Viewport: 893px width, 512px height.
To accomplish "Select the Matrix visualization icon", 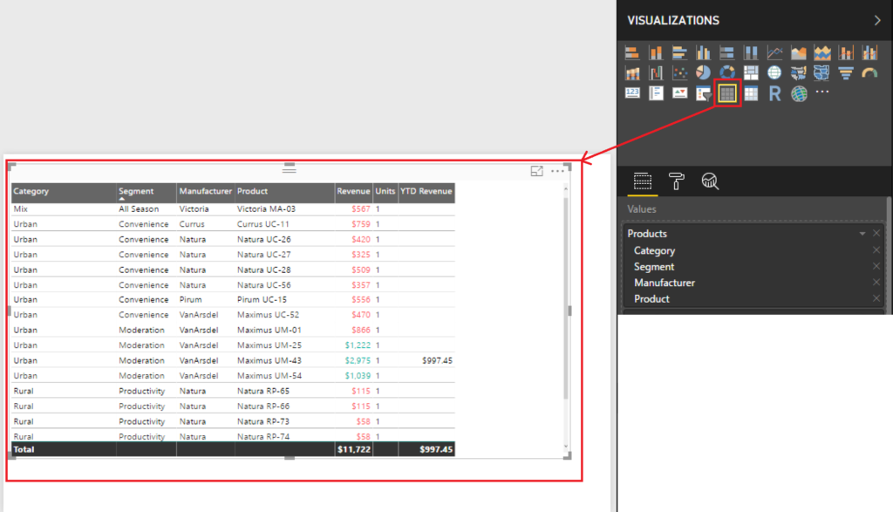I will coord(751,93).
